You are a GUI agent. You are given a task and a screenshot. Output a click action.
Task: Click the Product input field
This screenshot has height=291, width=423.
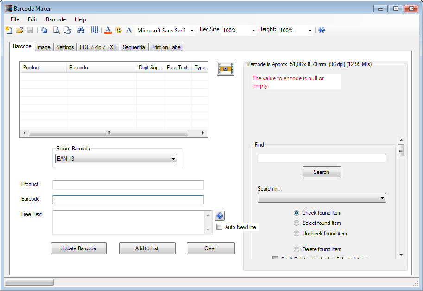(128, 185)
